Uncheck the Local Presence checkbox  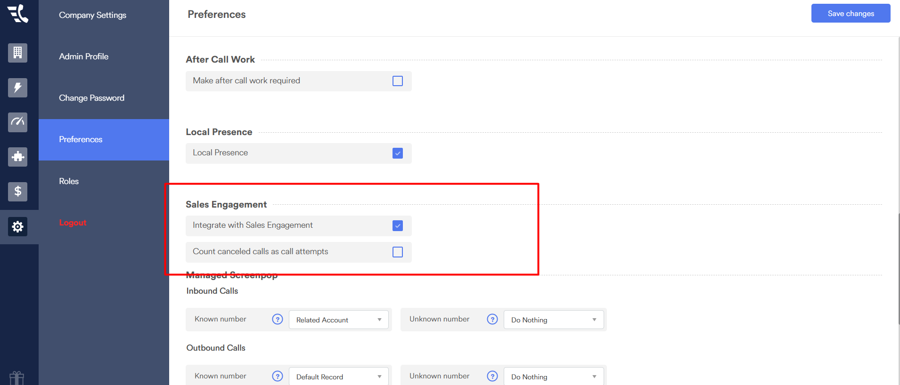pyautogui.click(x=398, y=153)
